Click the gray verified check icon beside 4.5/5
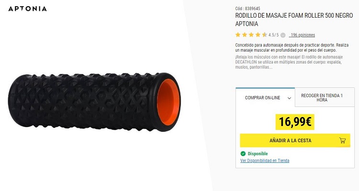The height and width of the screenshot is (191, 359). click(283, 35)
